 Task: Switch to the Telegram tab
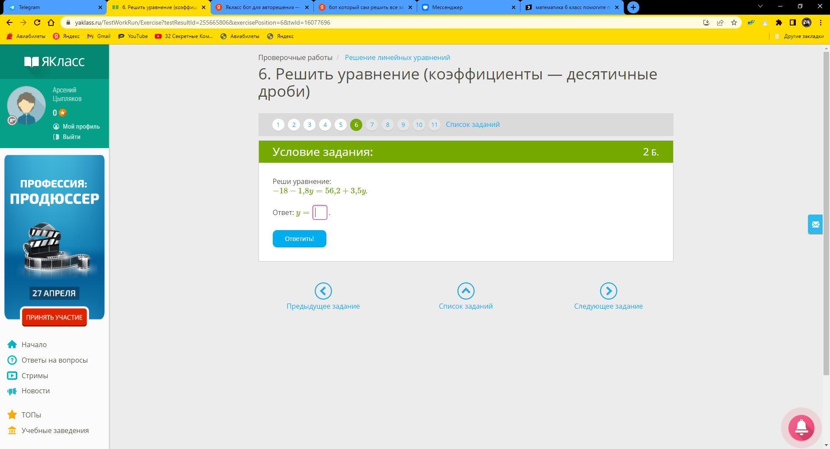coord(53,7)
